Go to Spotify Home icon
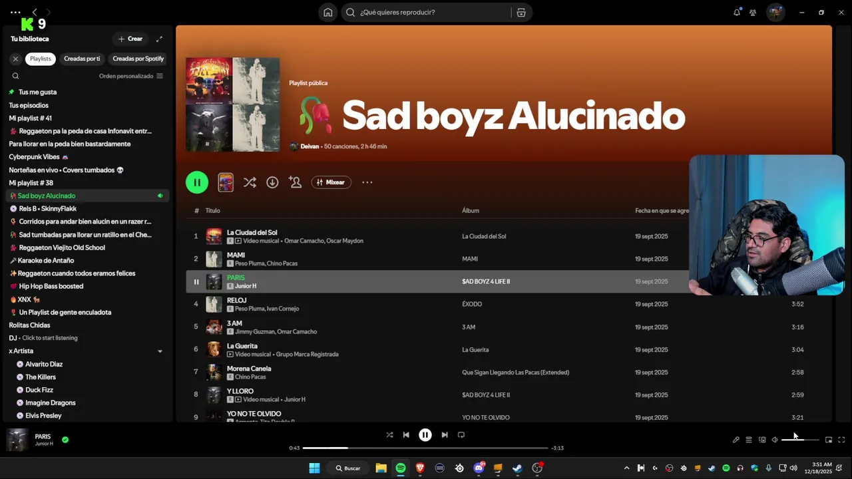Screen dimensions: 852x479 coord(328,12)
